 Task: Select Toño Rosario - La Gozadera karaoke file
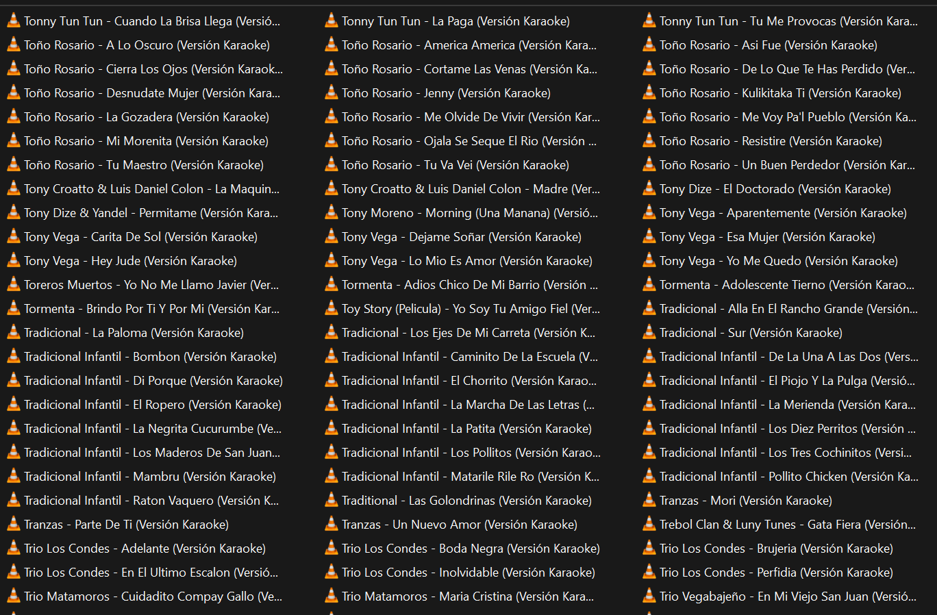[146, 117]
